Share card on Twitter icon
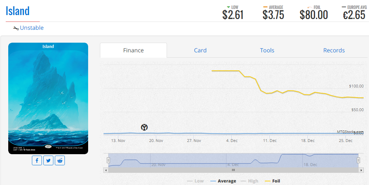This screenshot has width=369, height=185. click(48, 161)
